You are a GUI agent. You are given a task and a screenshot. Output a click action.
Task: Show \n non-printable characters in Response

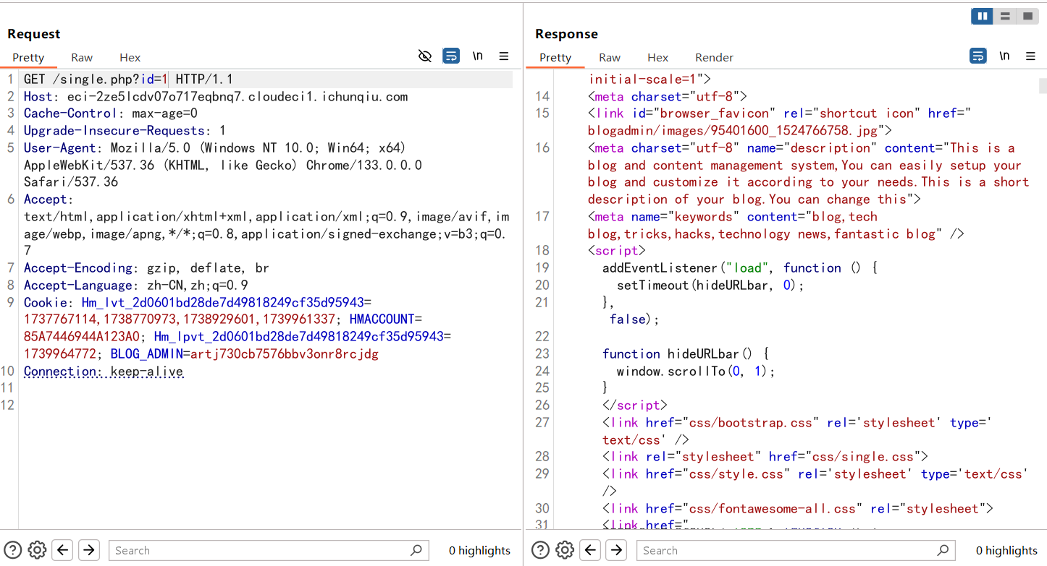tap(1004, 56)
